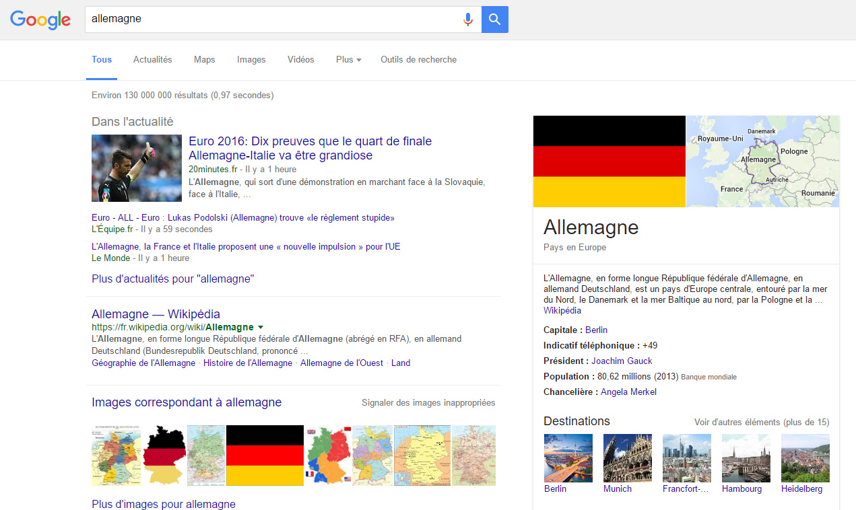The width and height of the screenshot is (856, 510).
Task: Open Outils de recherche options
Action: (x=418, y=60)
